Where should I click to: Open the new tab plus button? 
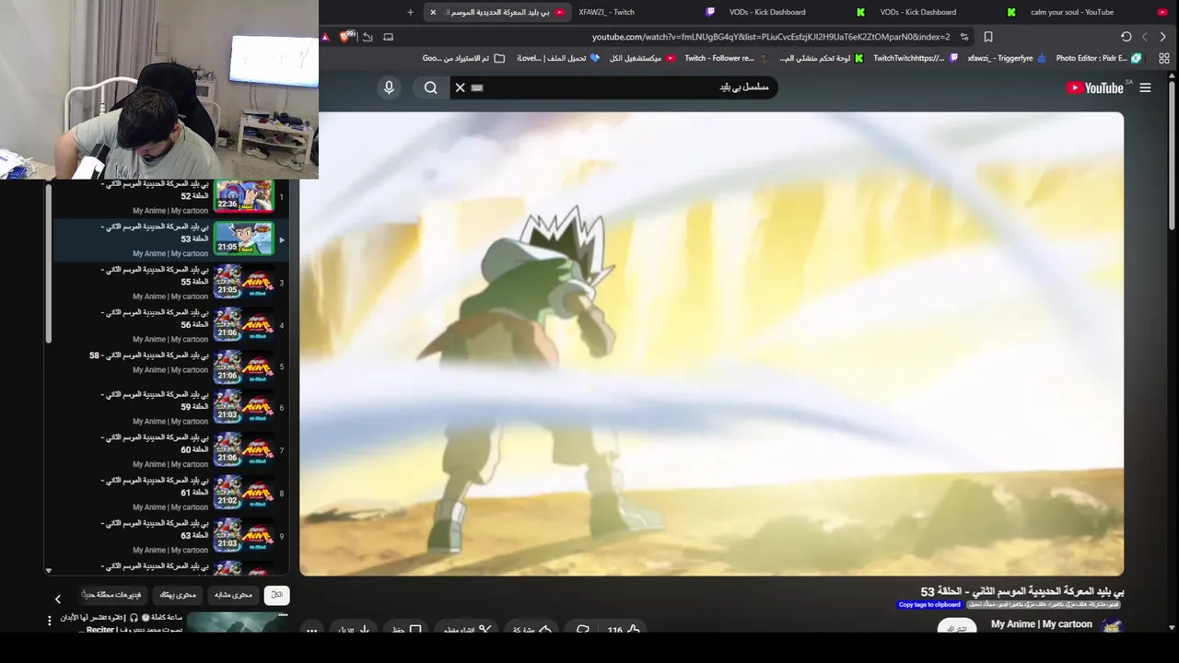(x=410, y=12)
